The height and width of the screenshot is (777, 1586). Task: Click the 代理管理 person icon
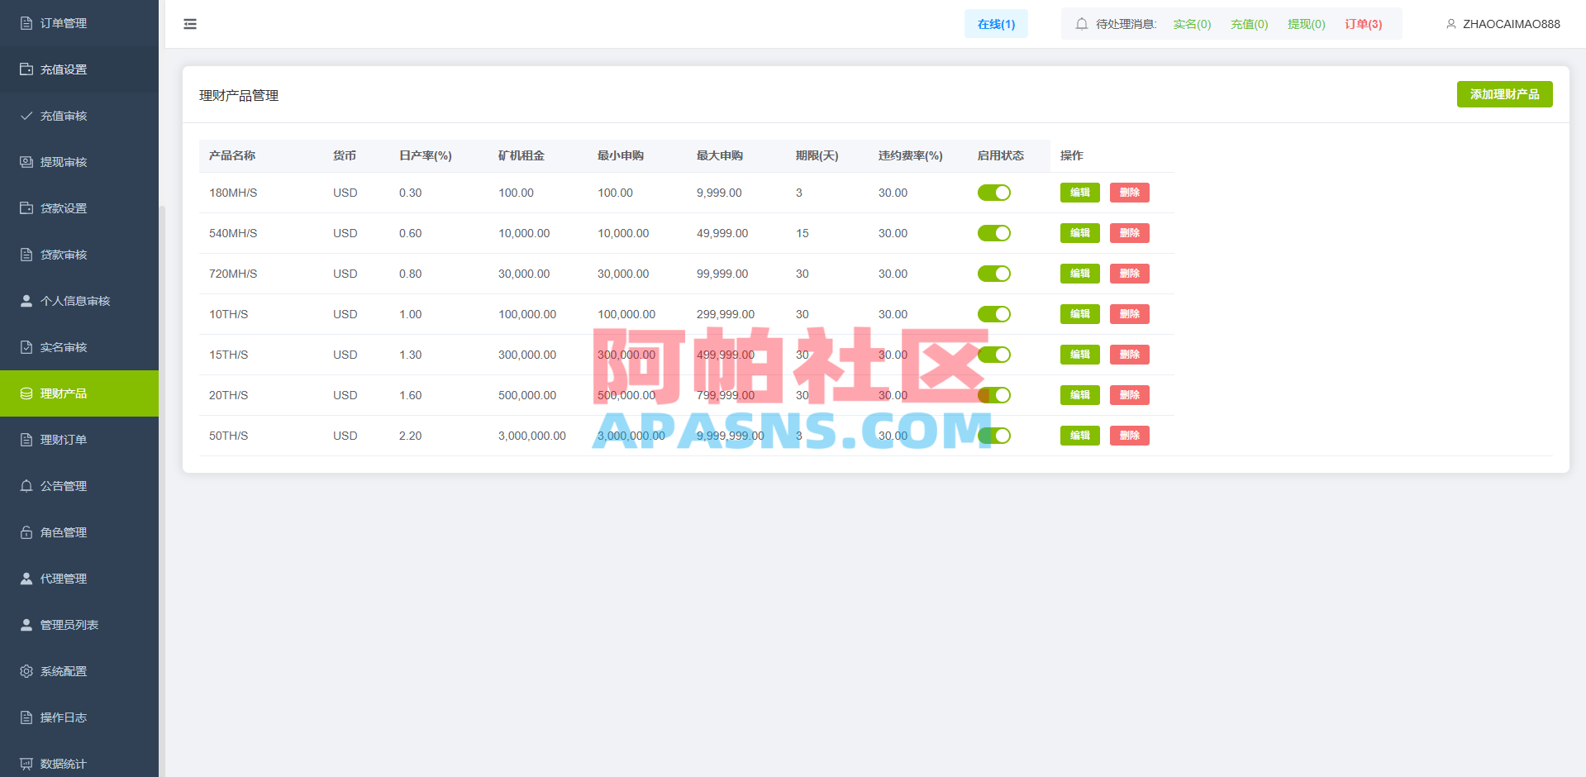(x=26, y=579)
